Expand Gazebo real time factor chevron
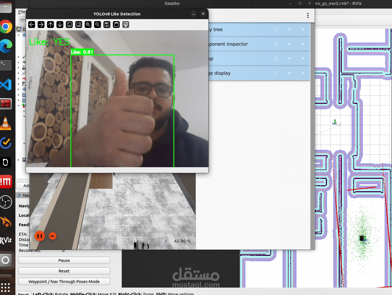 [166, 241]
